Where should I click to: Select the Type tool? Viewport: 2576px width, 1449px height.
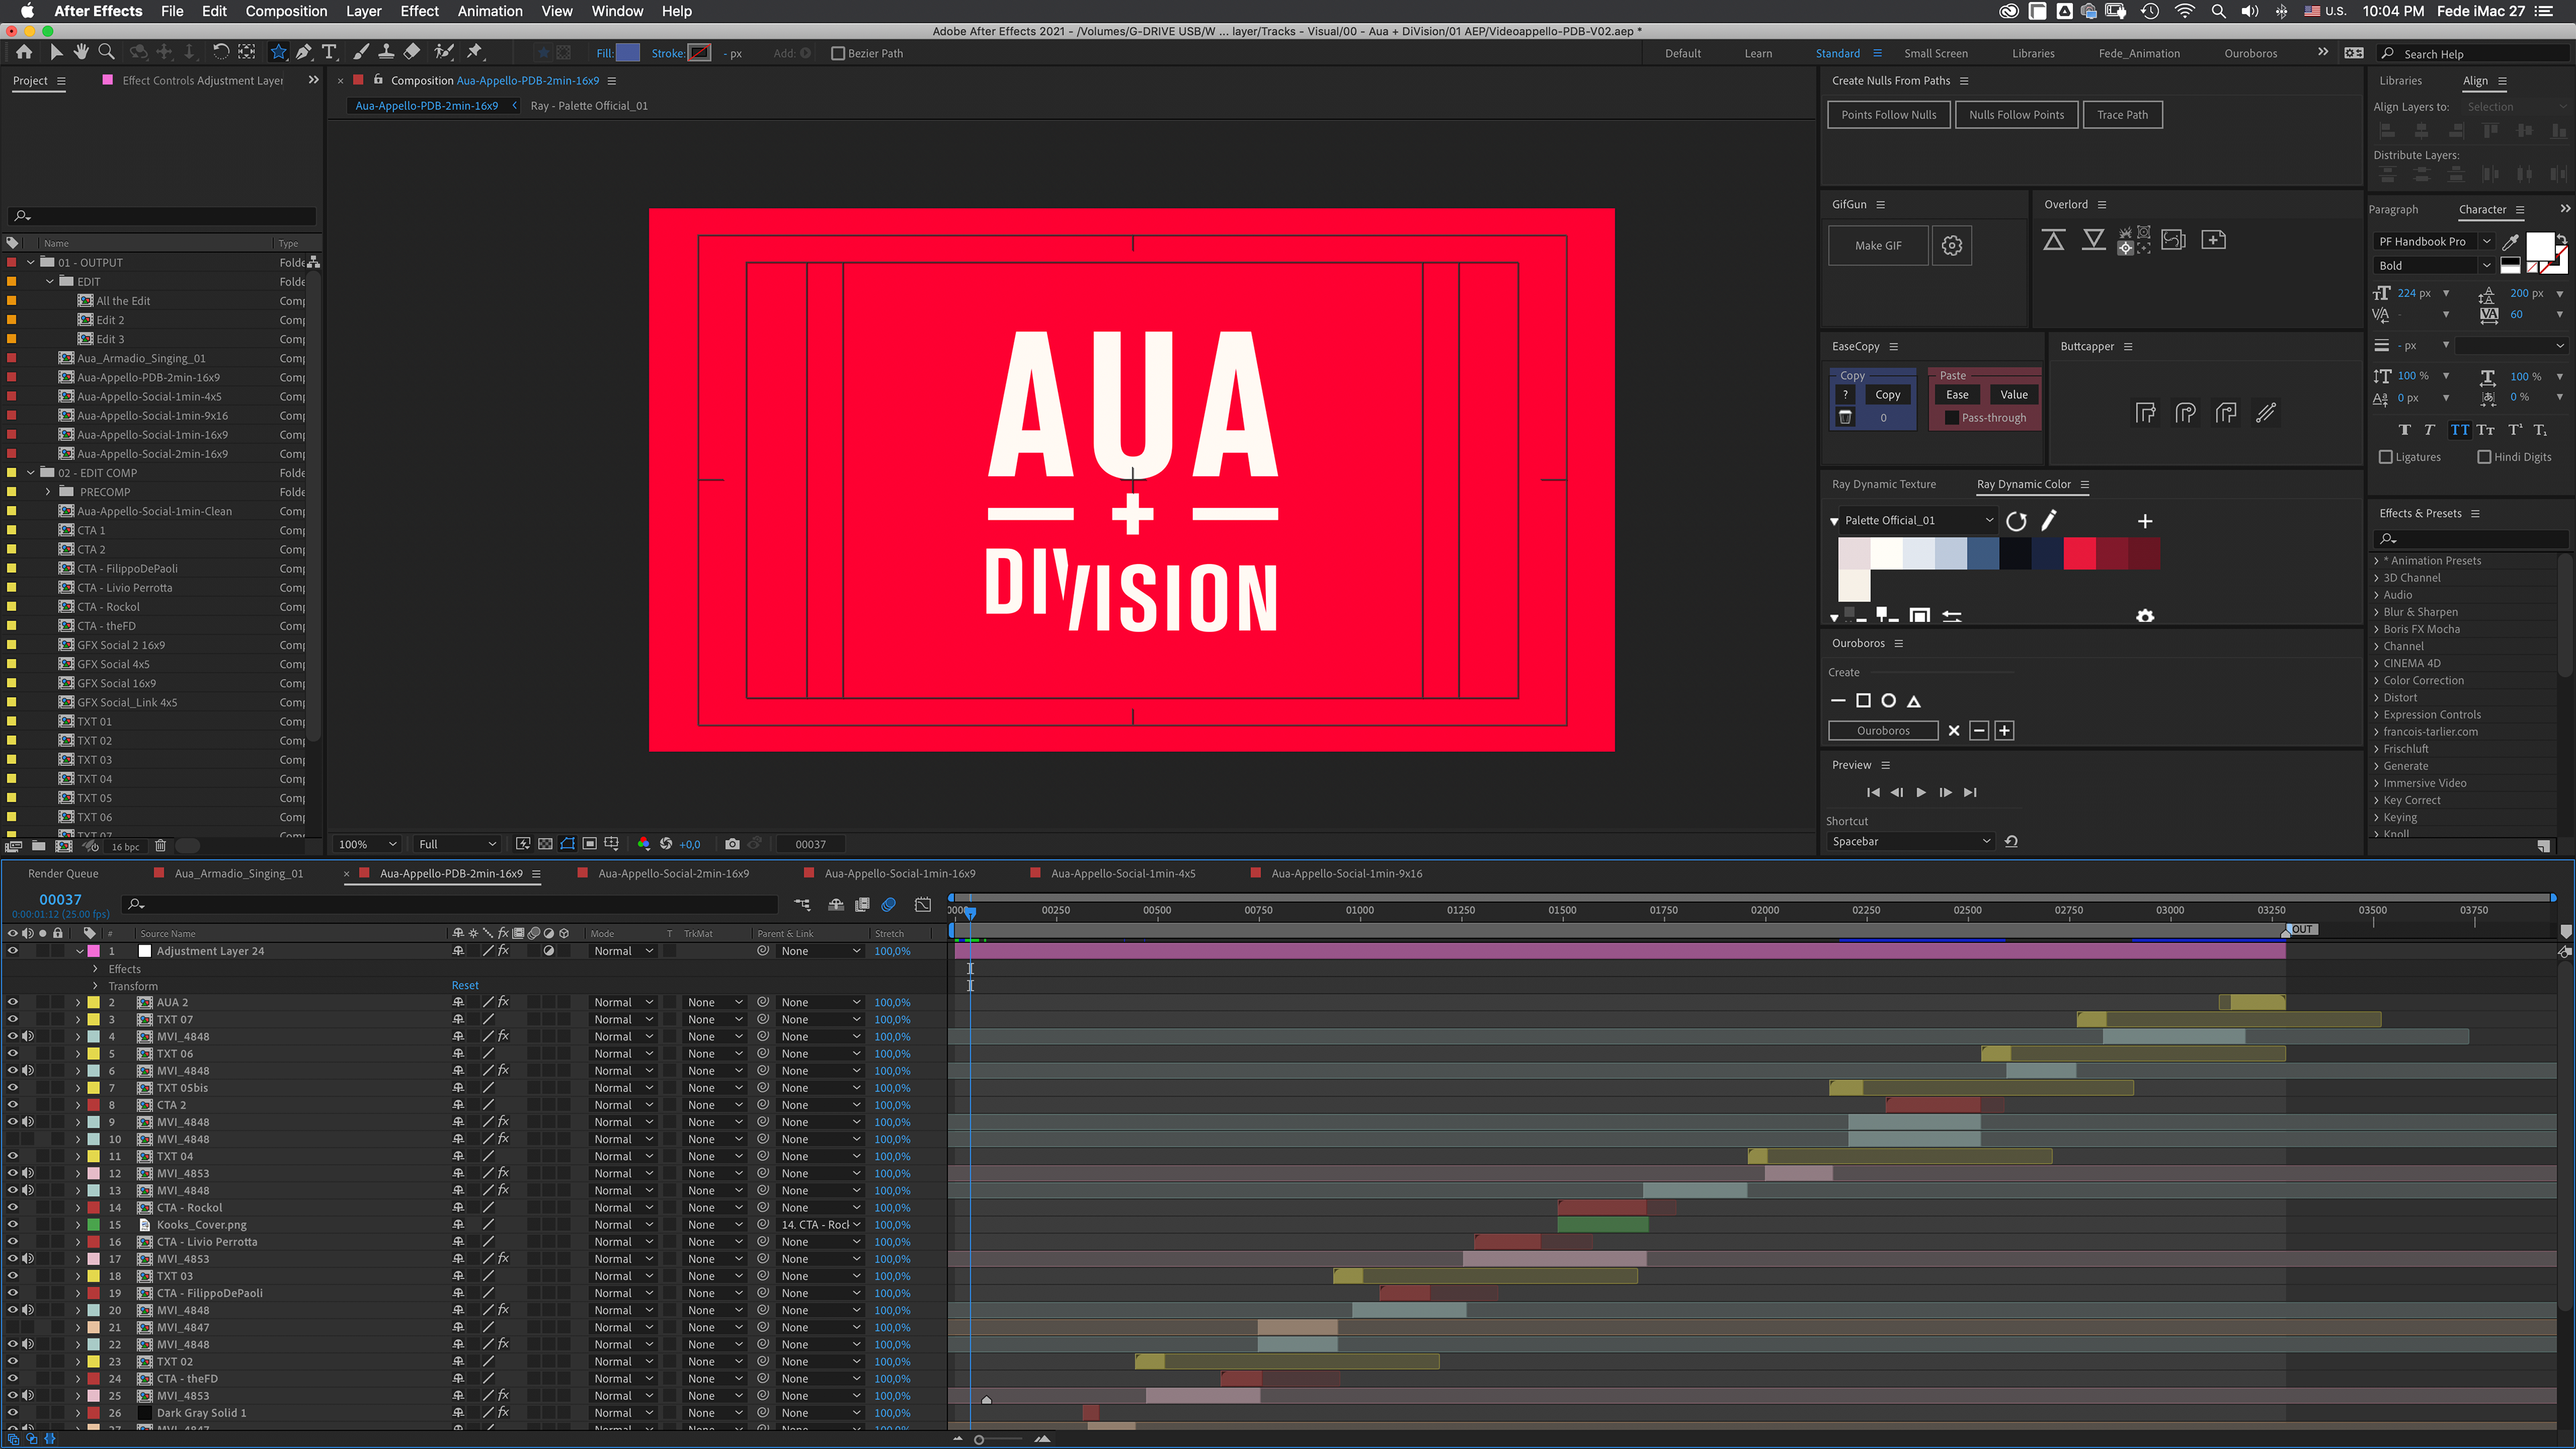coord(329,52)
